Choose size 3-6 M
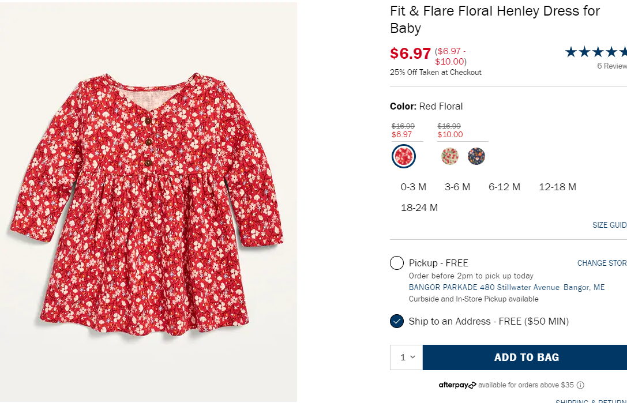The width and height of the screenshot is (627, 403). click(x=457, y=187)
